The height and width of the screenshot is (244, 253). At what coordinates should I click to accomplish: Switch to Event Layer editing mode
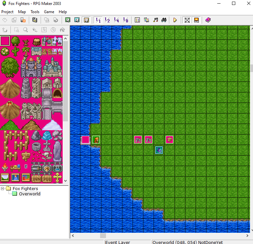tap(86, 20)
